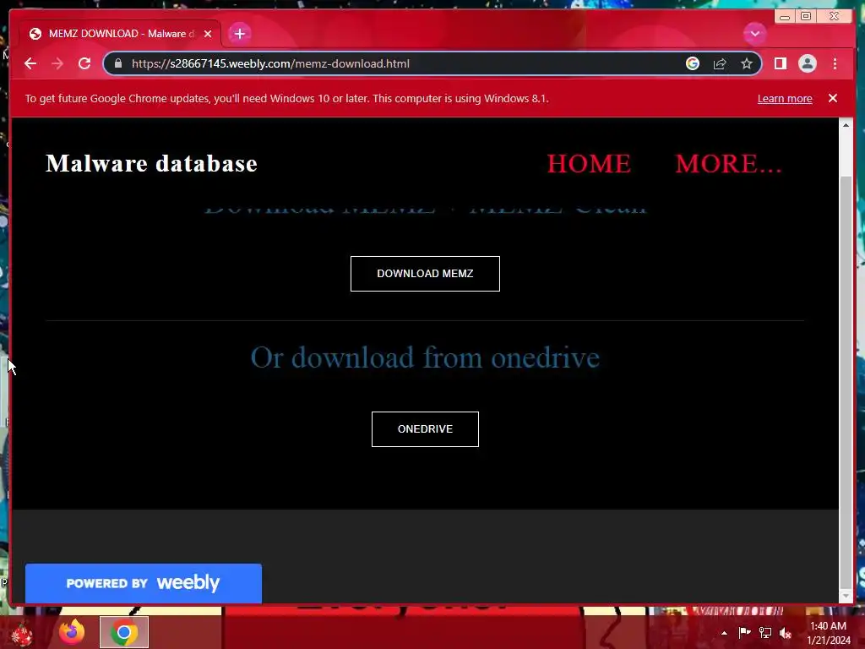This screenshot has width=865, height=649.
Task: Click the muted volume tray icon
Action: (785, 633)
